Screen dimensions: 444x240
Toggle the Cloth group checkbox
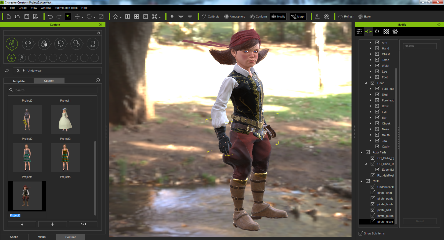[x=368, y=181]
